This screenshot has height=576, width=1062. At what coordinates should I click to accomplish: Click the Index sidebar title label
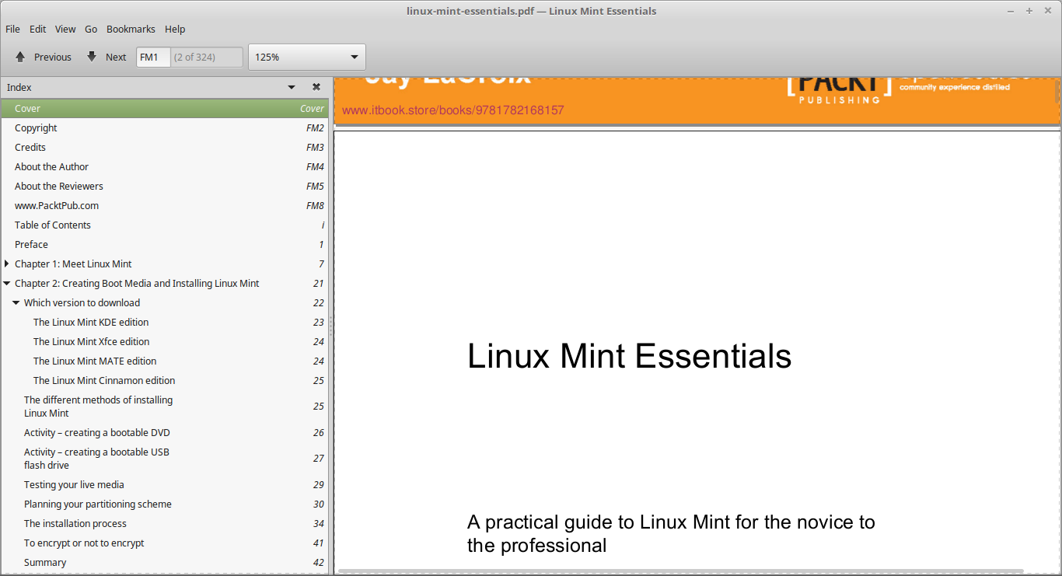pos(19,87)
